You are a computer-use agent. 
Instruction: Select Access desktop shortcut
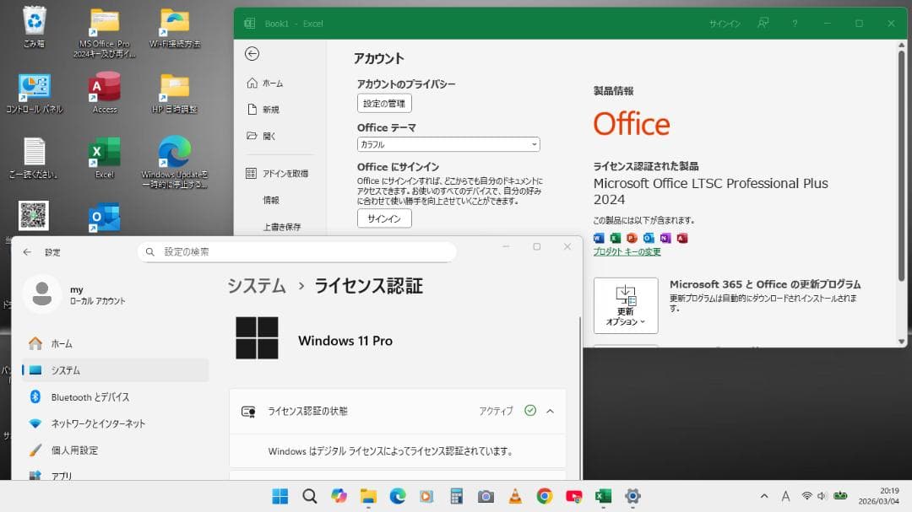105,93
